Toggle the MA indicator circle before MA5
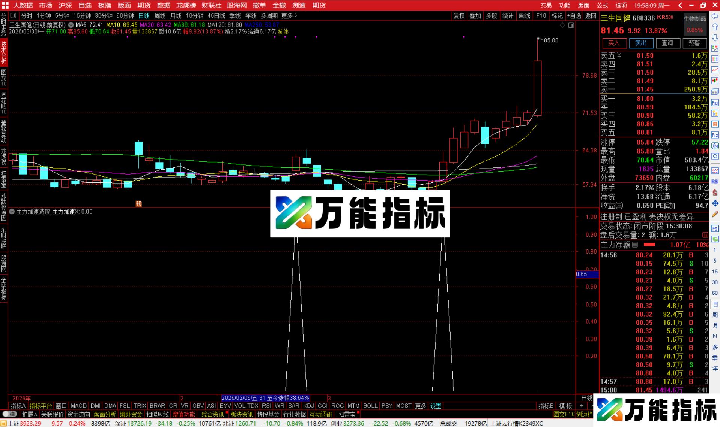Viewport: 720px width, 427px height. (70, 25)
